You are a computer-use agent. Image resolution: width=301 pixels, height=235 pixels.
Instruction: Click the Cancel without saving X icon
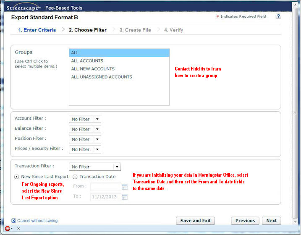(14, 221)
